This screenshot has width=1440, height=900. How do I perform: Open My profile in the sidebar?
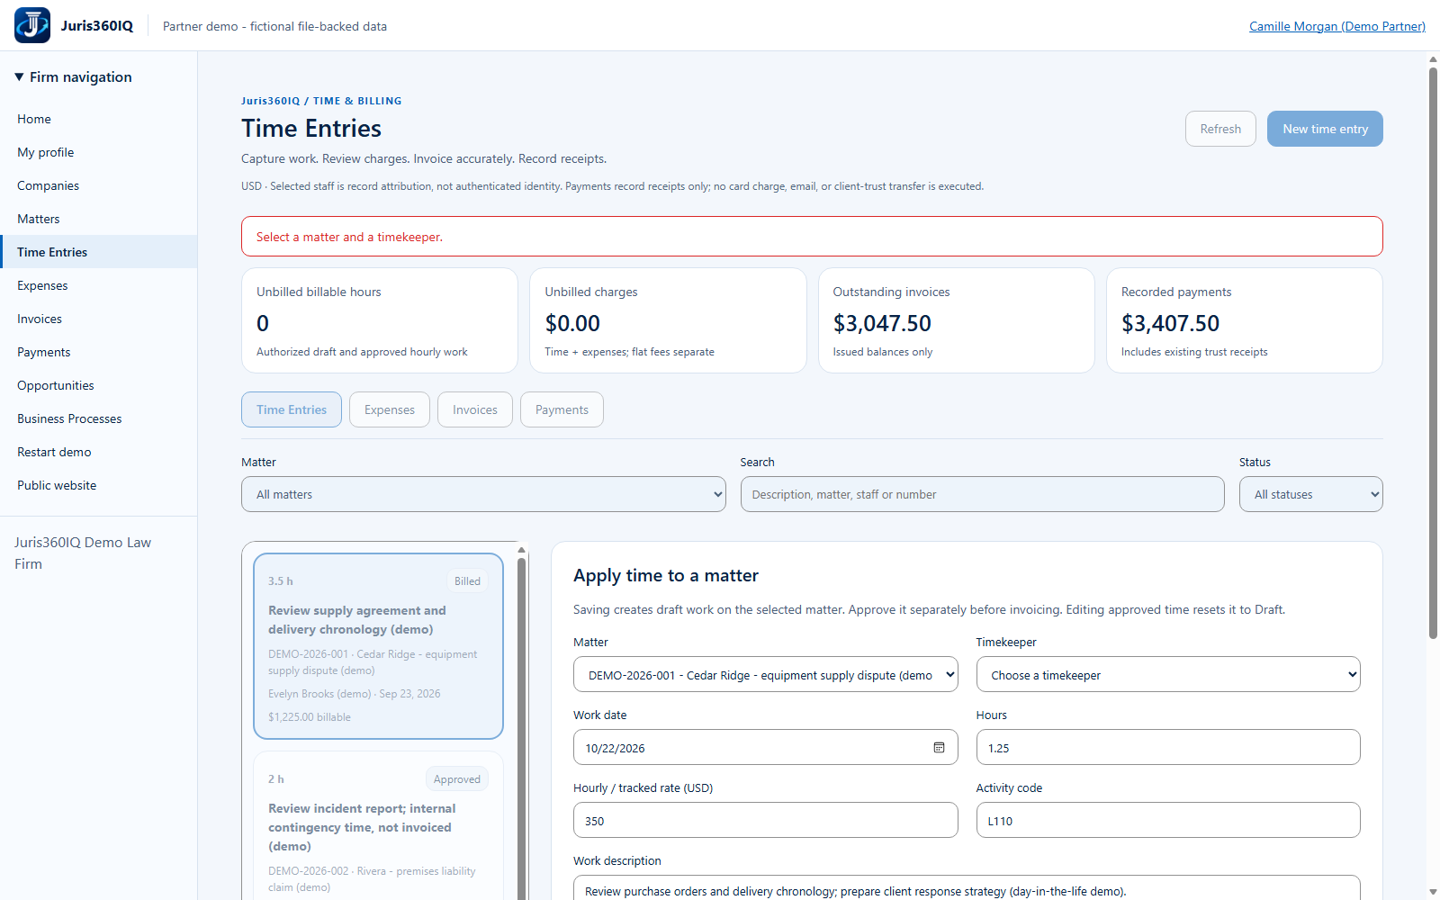(98, 152)
